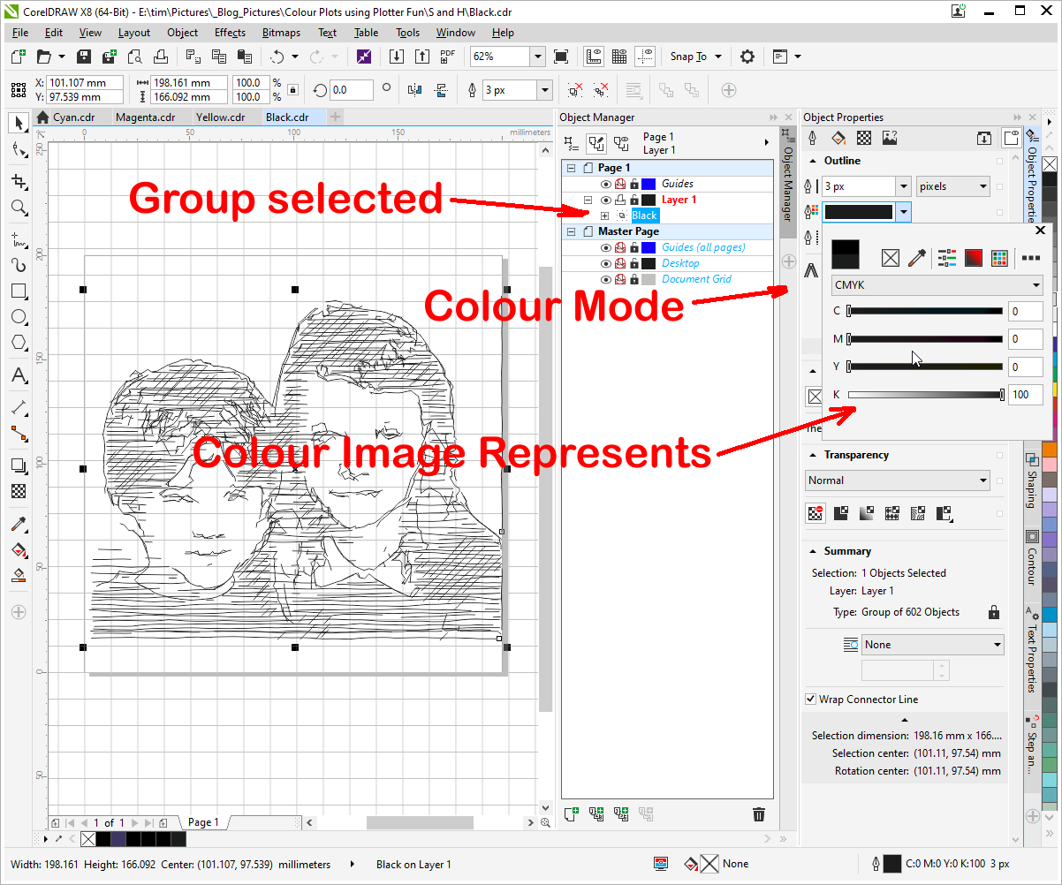Choose the Text tool

[x=18, y=376]
